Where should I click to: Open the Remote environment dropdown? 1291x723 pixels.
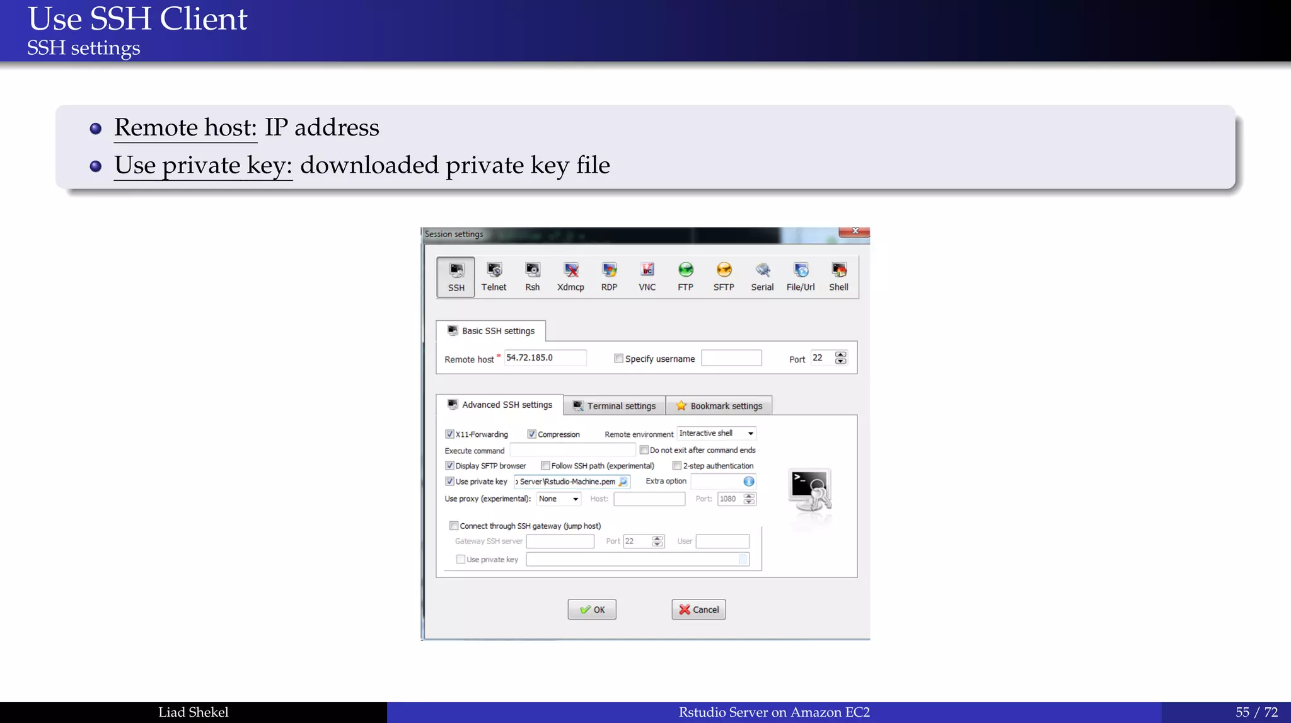click(x=716, y=433)
